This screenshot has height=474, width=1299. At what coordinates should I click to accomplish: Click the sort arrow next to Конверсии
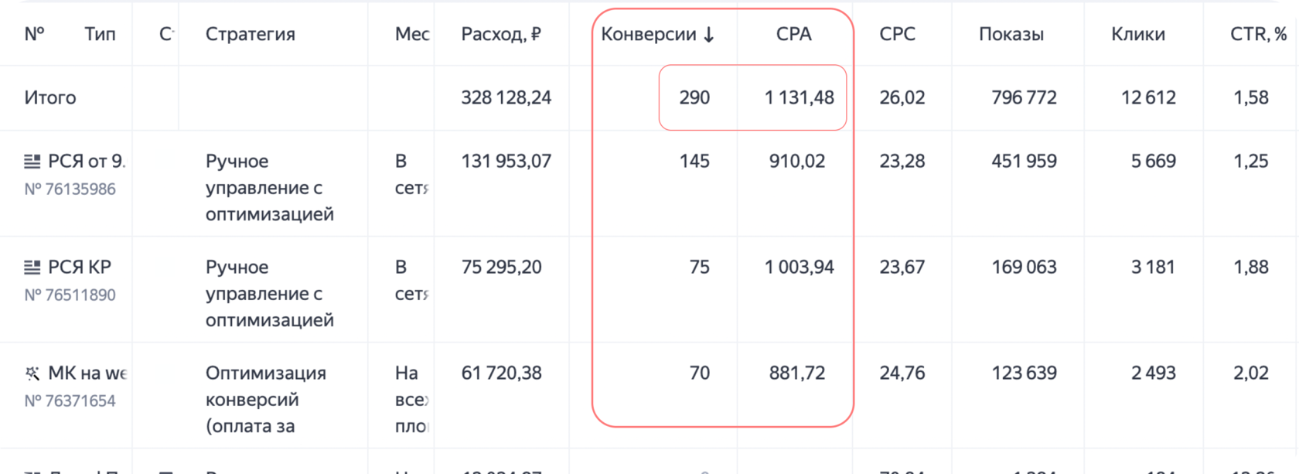click(709, 35)
